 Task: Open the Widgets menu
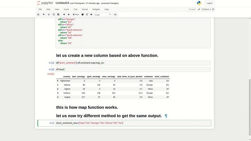(96, 9)
